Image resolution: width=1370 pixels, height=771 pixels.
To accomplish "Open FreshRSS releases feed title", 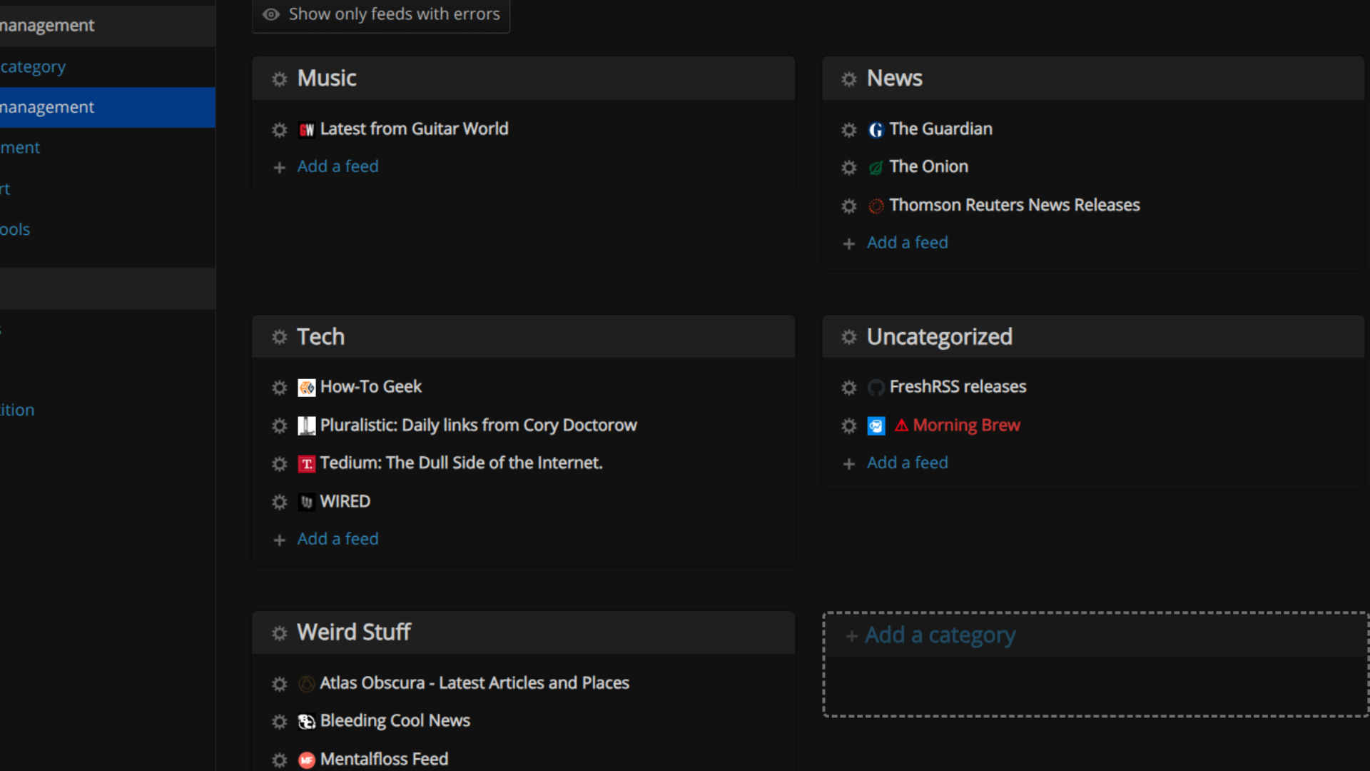I will [x=958, y=387].
